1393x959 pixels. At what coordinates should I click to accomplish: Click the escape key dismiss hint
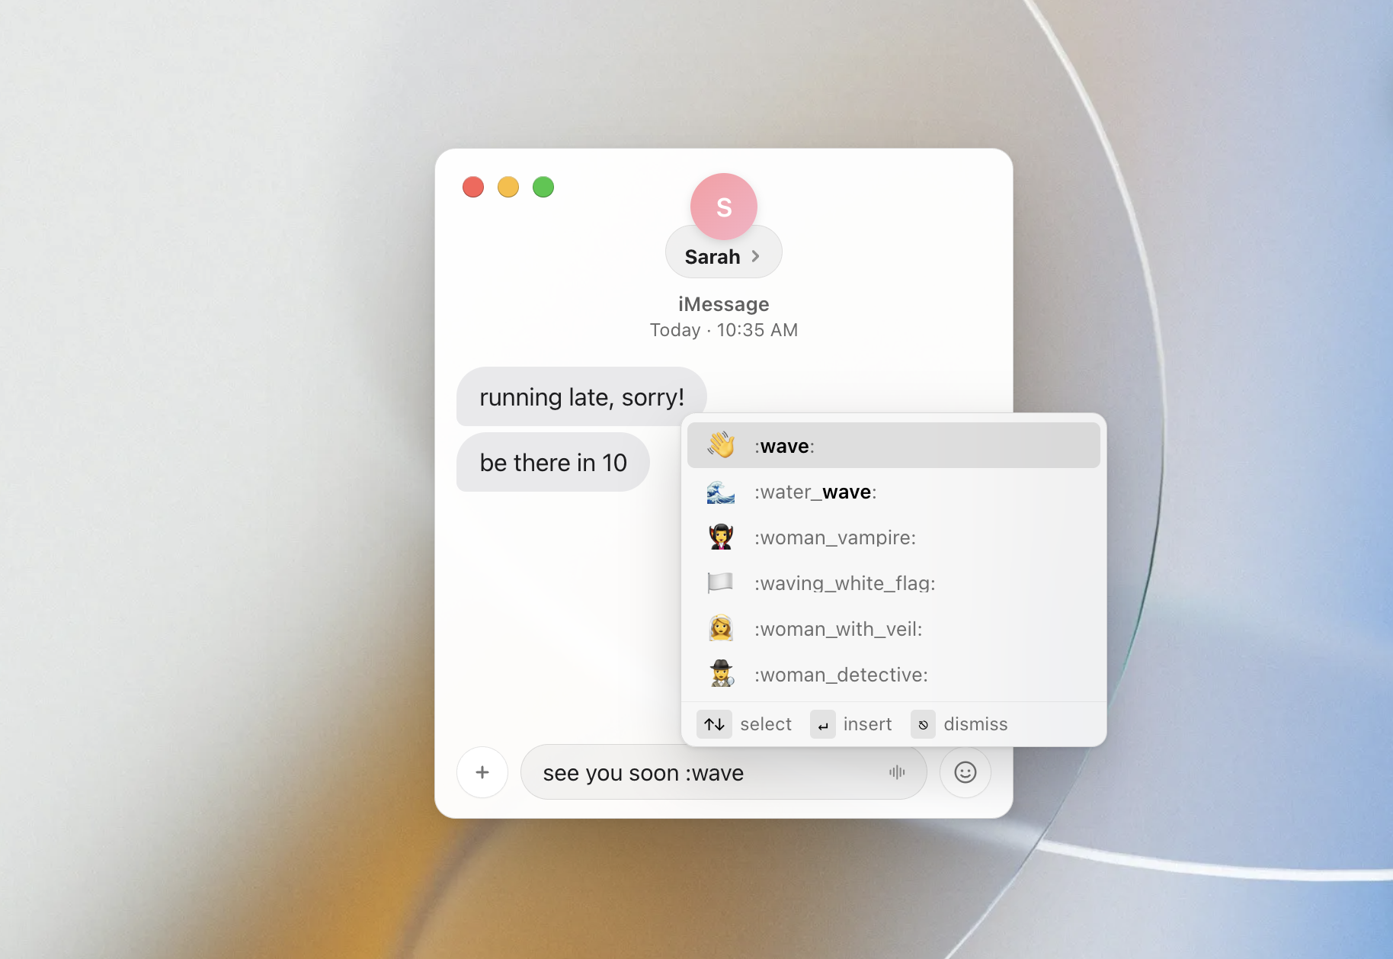click(923, 724)
